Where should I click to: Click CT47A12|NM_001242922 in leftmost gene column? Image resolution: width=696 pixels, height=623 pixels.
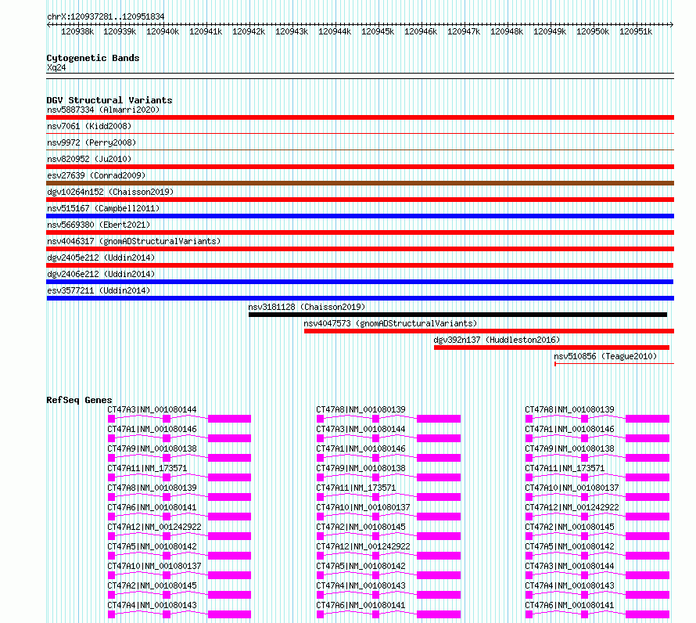tap(154, 527)
